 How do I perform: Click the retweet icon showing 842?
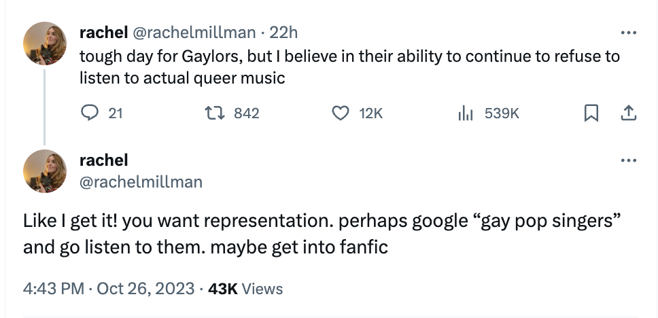click(214, 113)
